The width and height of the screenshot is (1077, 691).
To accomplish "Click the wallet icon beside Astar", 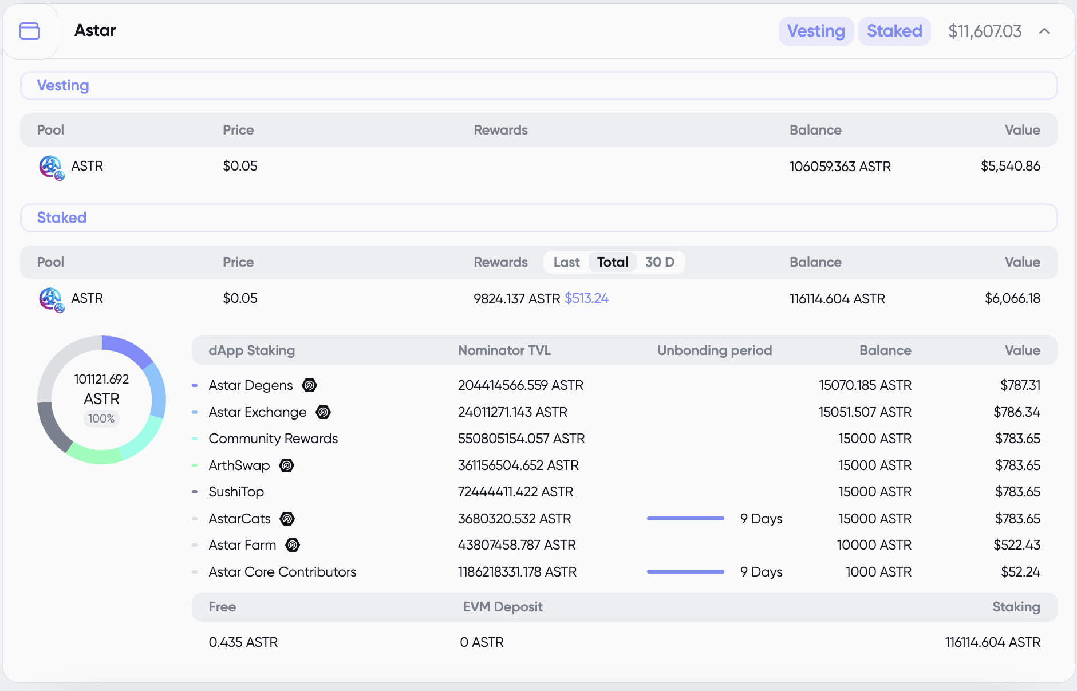I will click(x=30, y=31).
